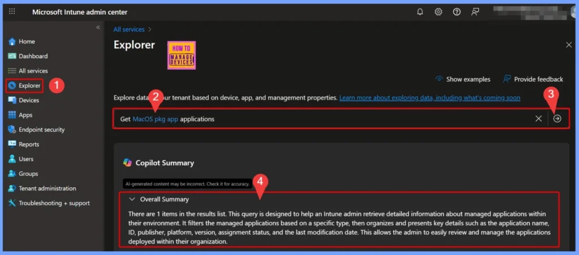This screenshot has height=255, width=579.
Task: Open the notifications bell
Action: pos(420,12)
